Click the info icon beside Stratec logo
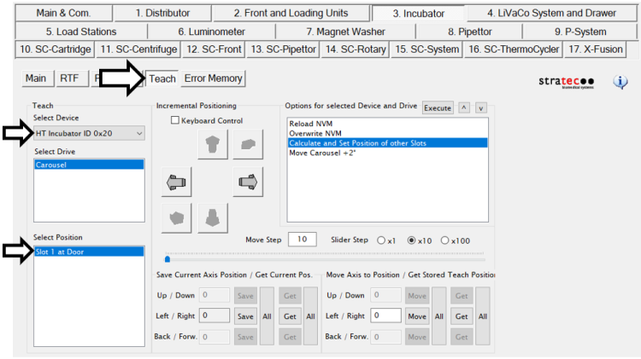Viewport: 641px width, 359px height. click(x=621, y=82)
